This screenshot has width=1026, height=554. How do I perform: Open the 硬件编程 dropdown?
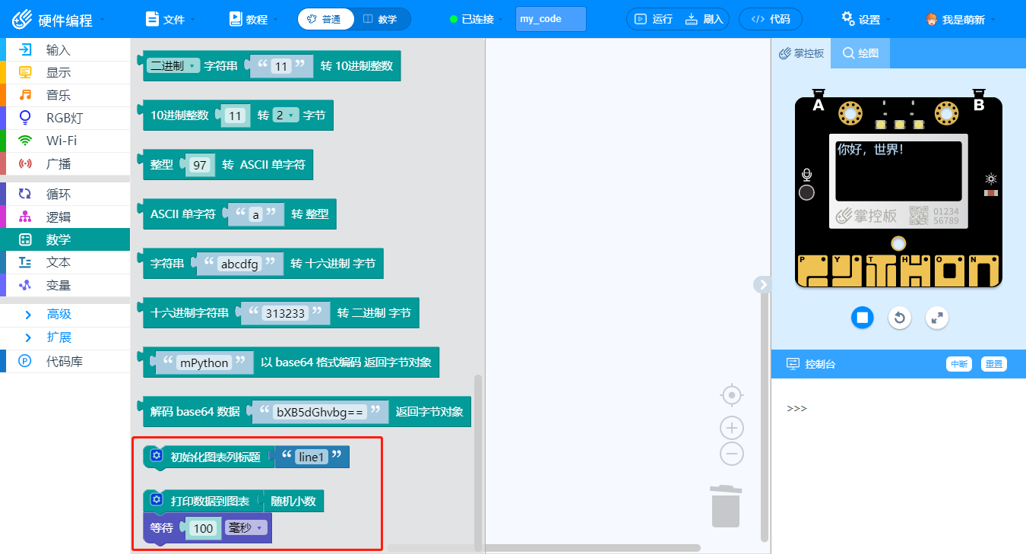pos(58,19)
